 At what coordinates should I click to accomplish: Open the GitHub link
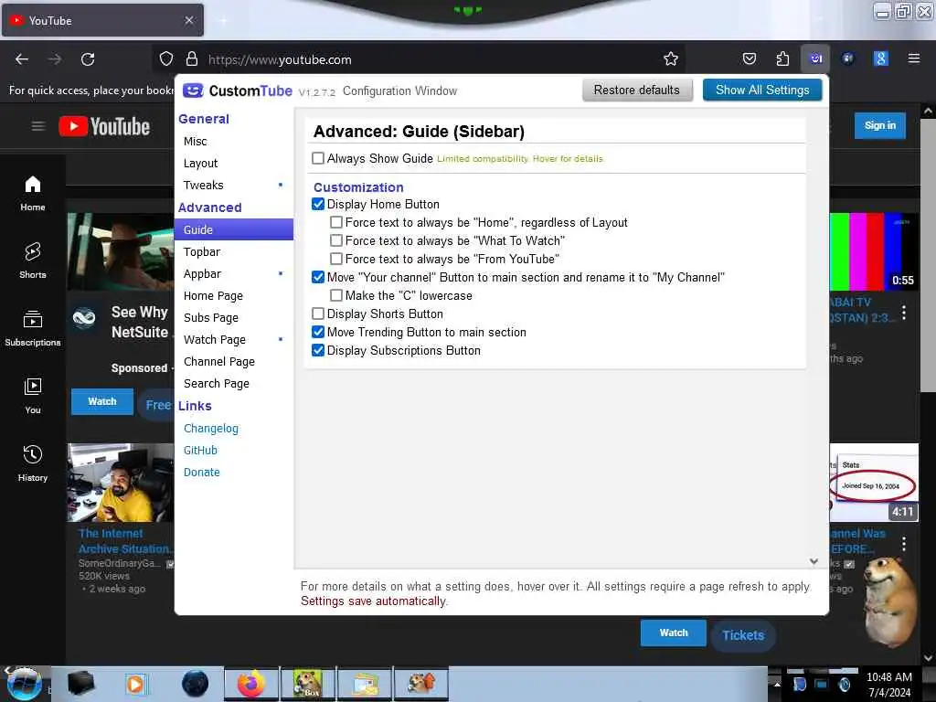pyautogui.click(x=200, y=451)
